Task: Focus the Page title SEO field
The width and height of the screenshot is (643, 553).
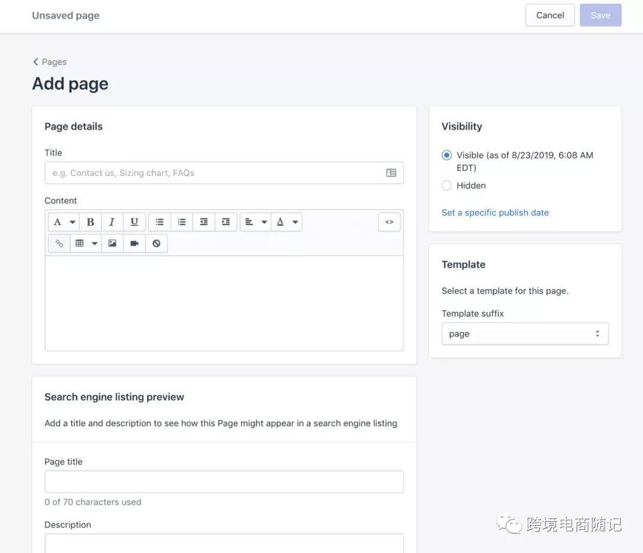Action: (x=224, y=482)
